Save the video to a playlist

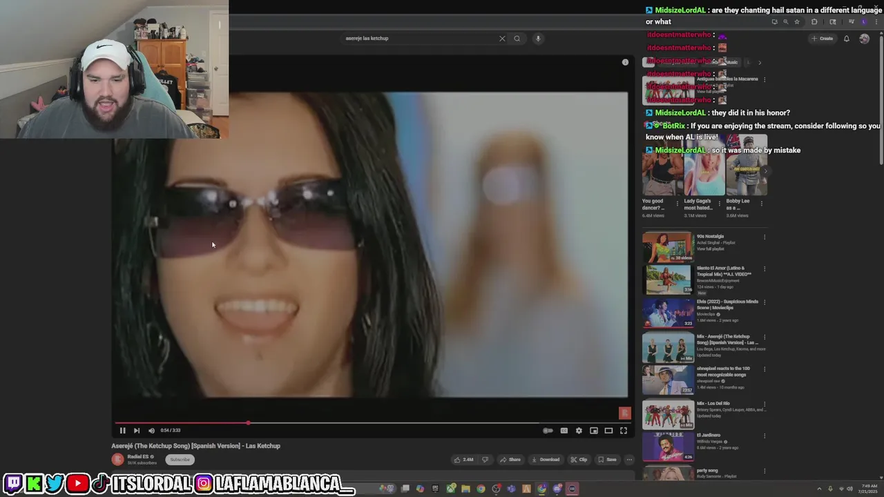click(607, 460)
